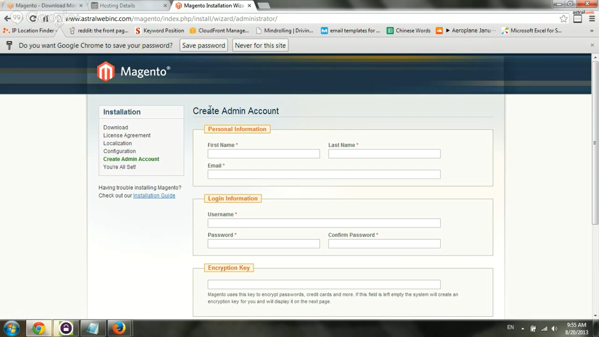Focus the Email input field
Viewport: 599px width, 337px height.
point(324,174)
